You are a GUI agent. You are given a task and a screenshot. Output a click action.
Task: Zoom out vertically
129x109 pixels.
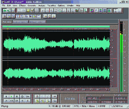pos(55,101)
